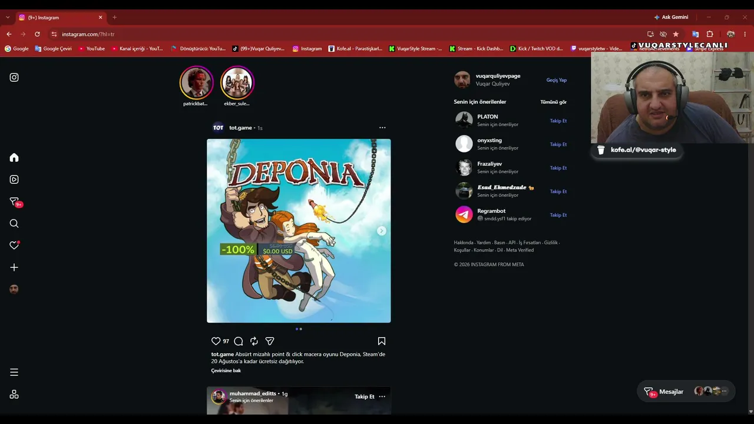This screenshot has height=424, width=754.
Task: View patrickbat... story
Action: coord(196,82)
